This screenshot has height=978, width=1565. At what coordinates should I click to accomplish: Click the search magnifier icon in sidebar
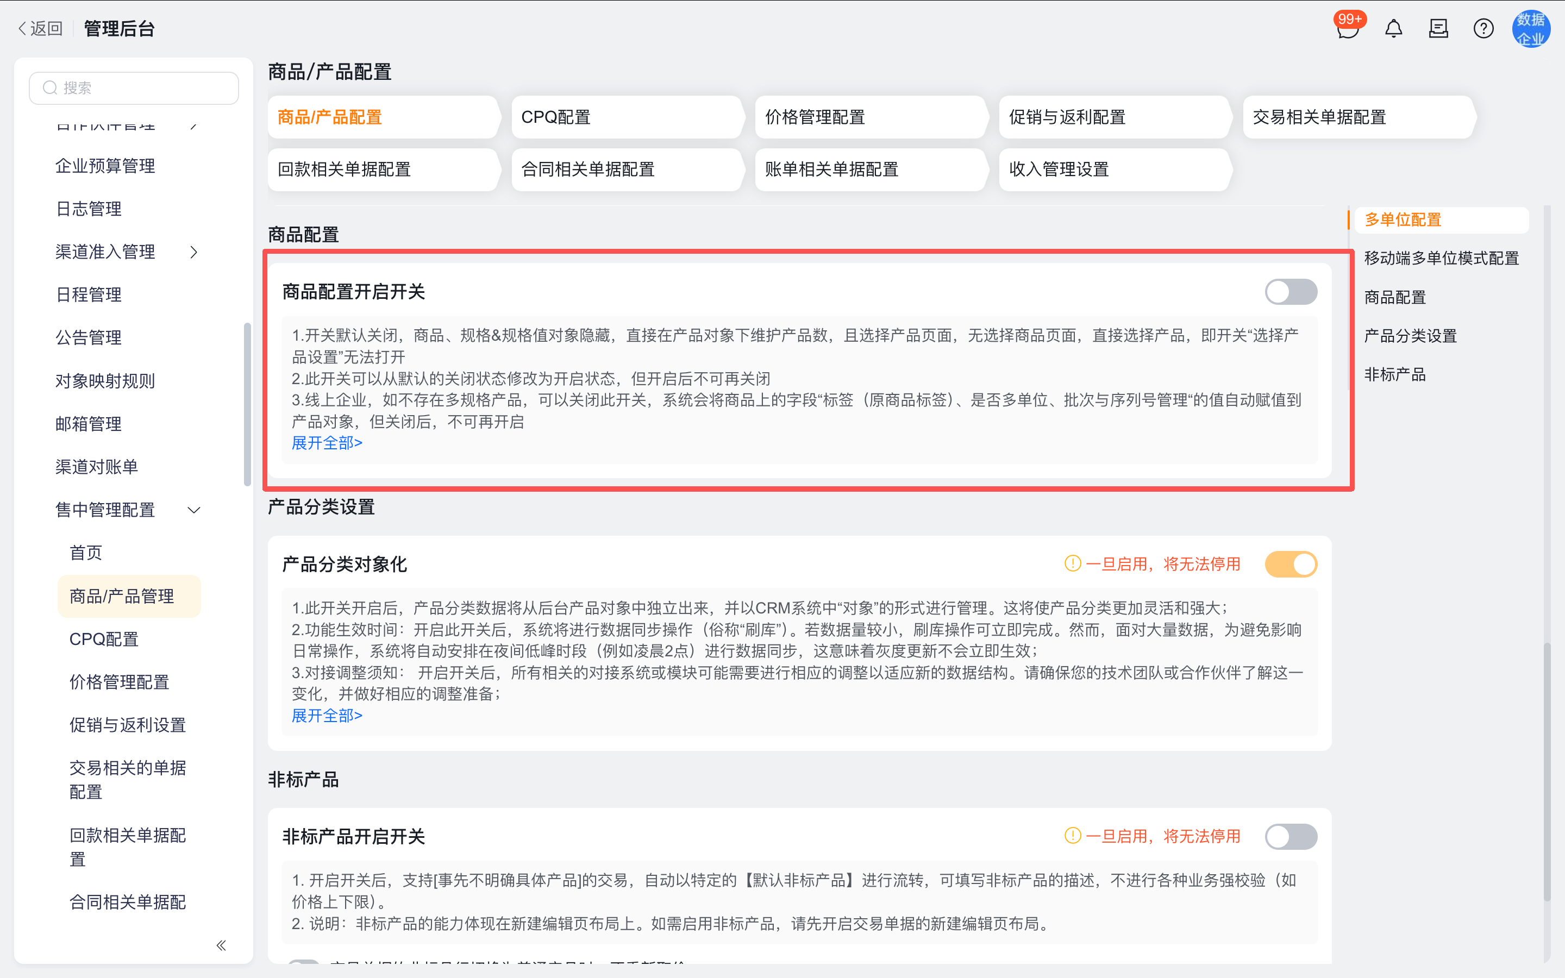(50, 88)
